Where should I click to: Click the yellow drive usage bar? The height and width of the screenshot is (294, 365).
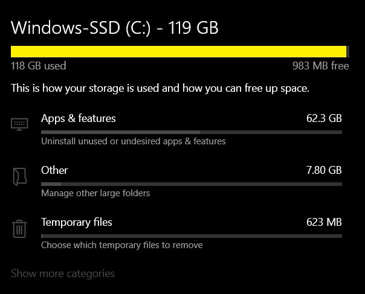[180, 52]
